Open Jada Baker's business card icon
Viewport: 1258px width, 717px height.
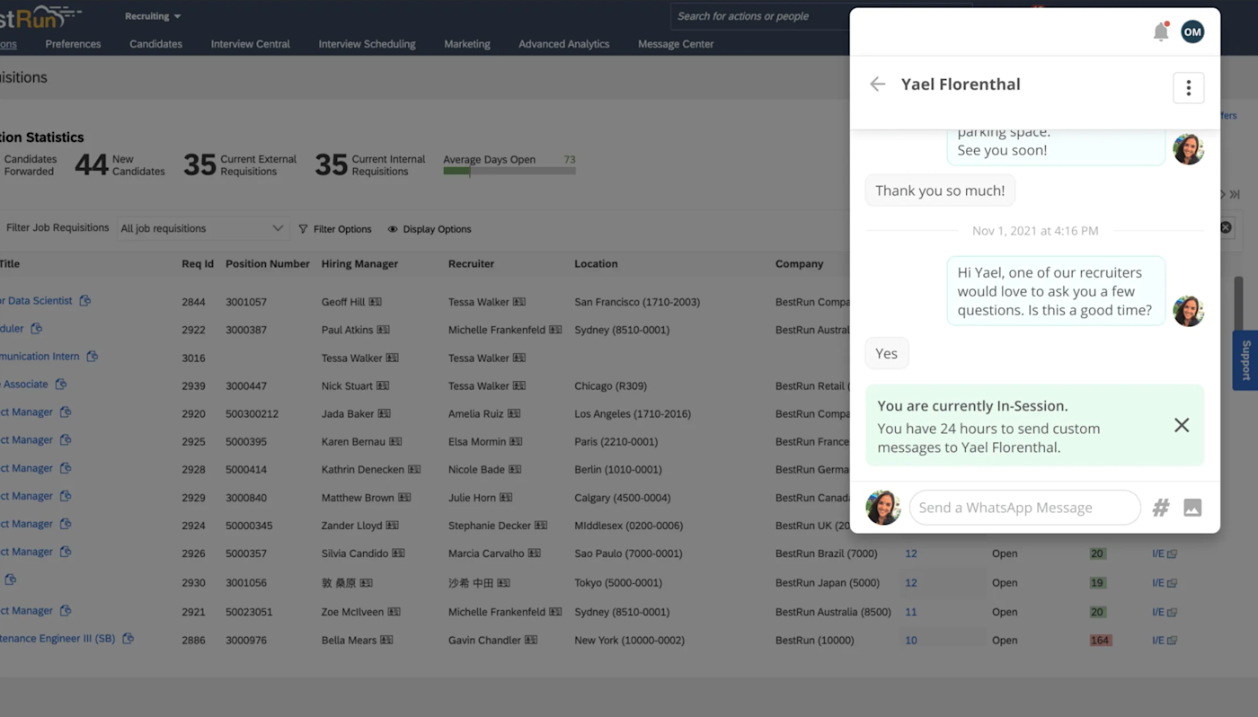[384, 413]
